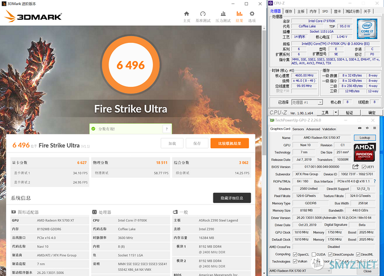Switch to CPU-Z SPD tab
The image size is (384, 276).
(325, 11)
